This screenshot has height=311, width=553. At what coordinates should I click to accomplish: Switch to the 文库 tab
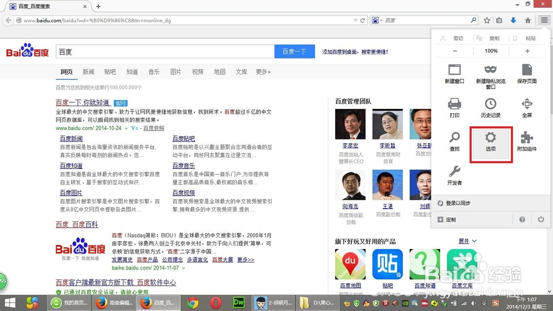coord(241,71)
